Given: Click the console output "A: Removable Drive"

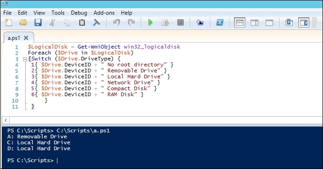Looking at the screenshot, I should tap(37, 136).
